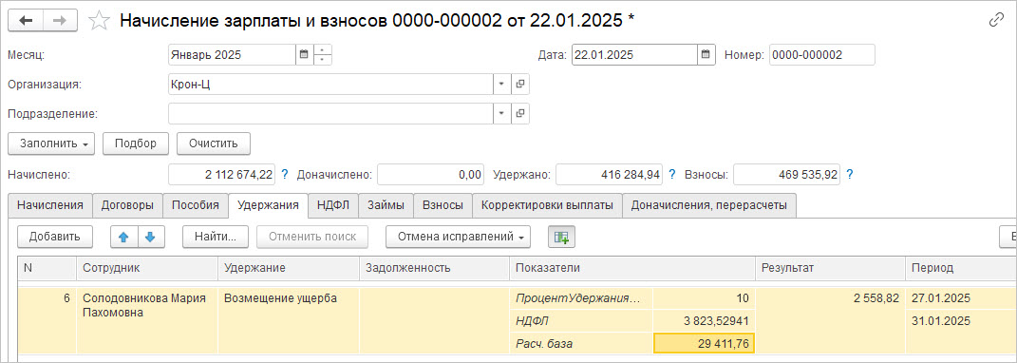Copy the document link with chain icon
The image size is (1017, 363).
996,21
